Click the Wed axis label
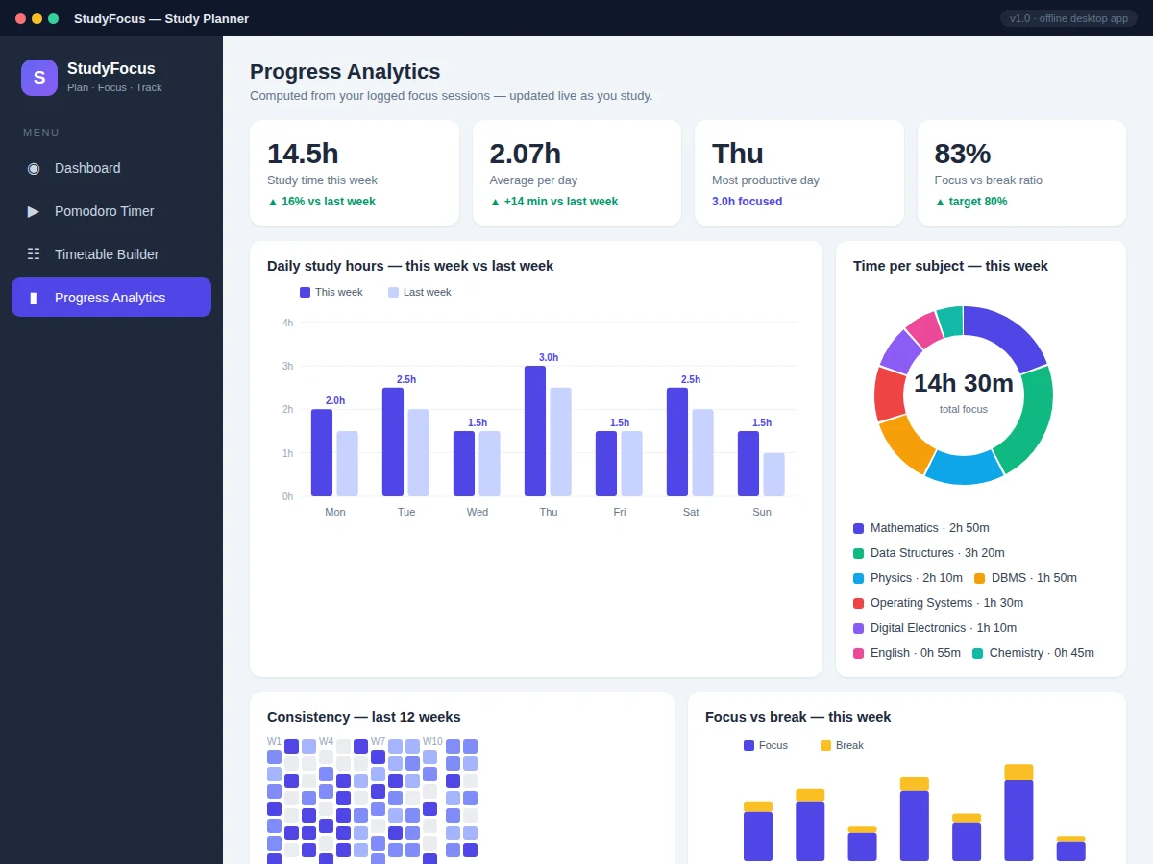This screenshot has width=1153, height=864. pyautogui.click(x=478, y=512)
